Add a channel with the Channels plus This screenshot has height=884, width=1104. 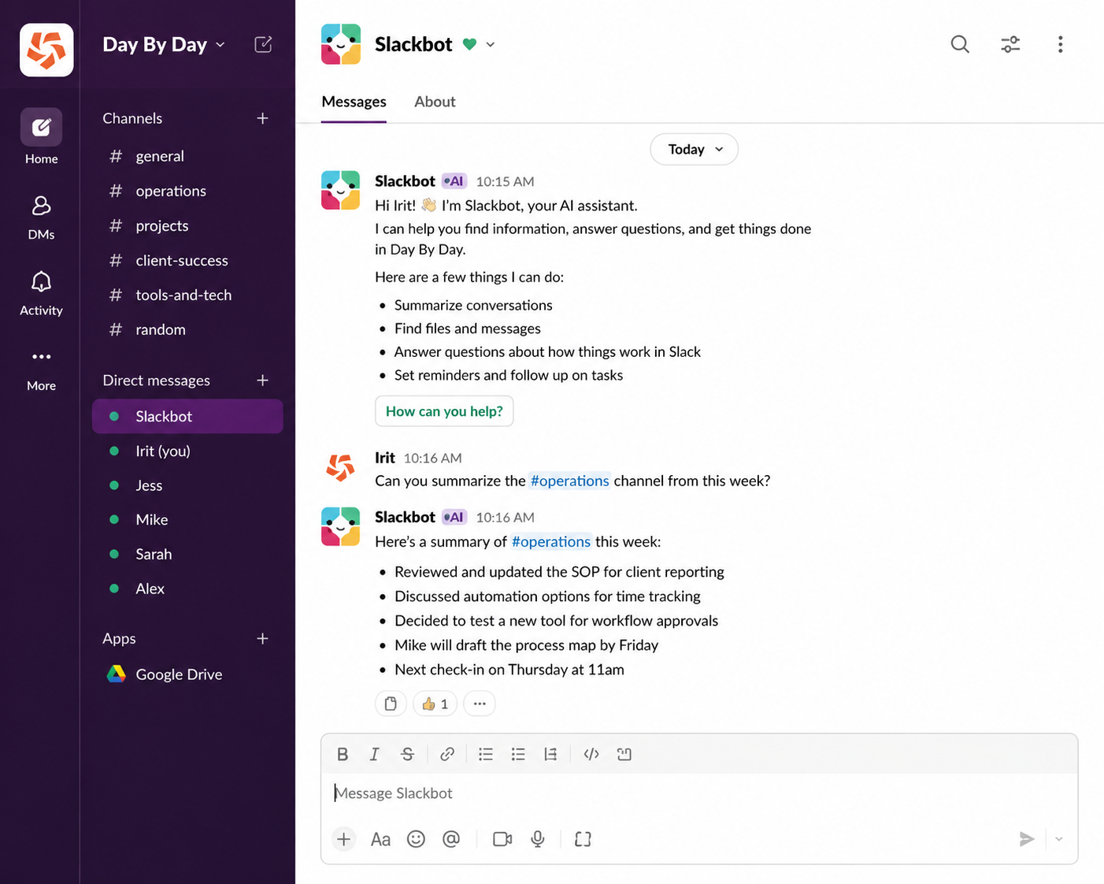262,118
